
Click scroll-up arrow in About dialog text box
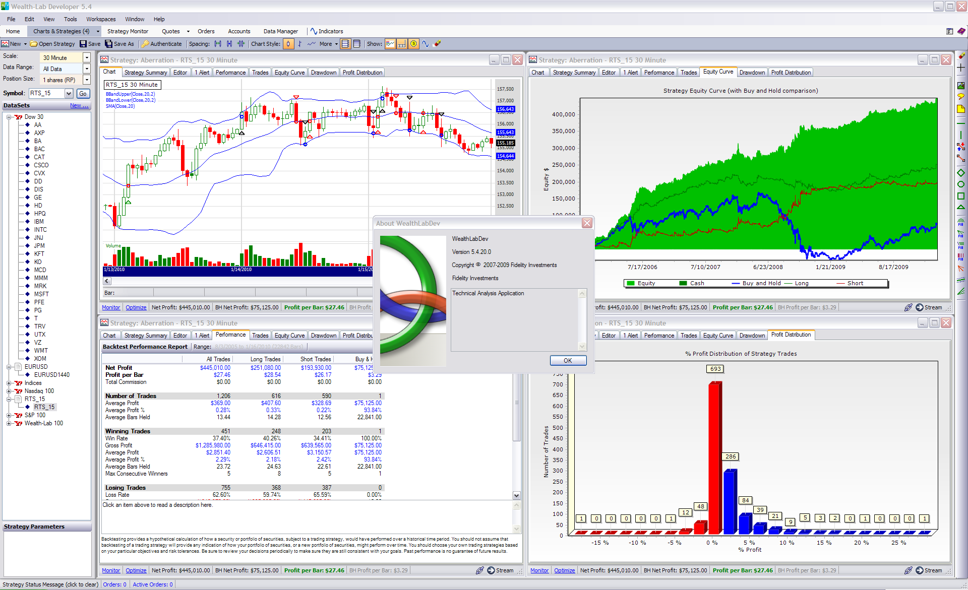click(582, 293)
